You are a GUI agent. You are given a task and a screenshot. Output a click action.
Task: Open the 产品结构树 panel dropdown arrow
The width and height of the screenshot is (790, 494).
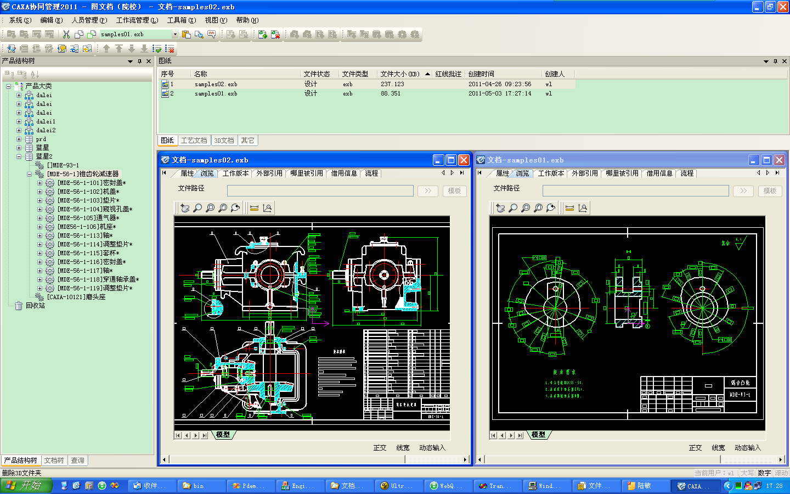coord(130,61)
